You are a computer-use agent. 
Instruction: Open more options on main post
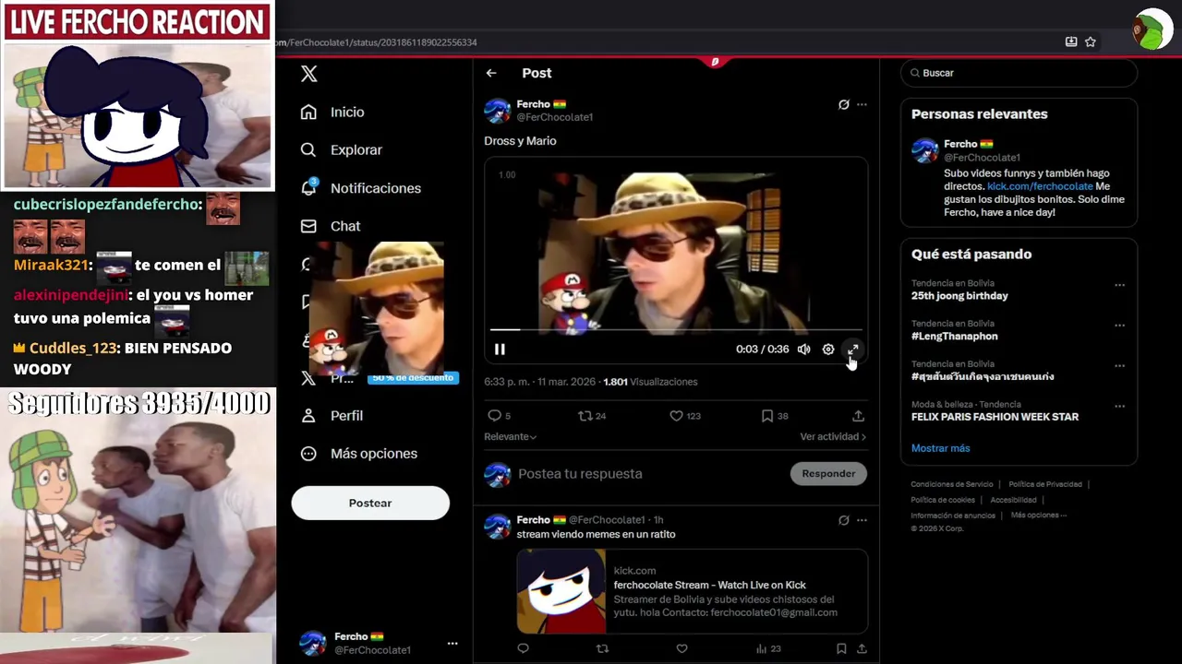pos(862,104)
